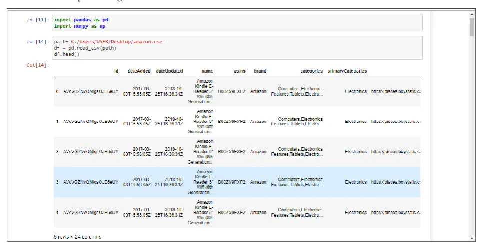
Task: Click the 'import numpy as np' code line
Action: pos(80,26)
